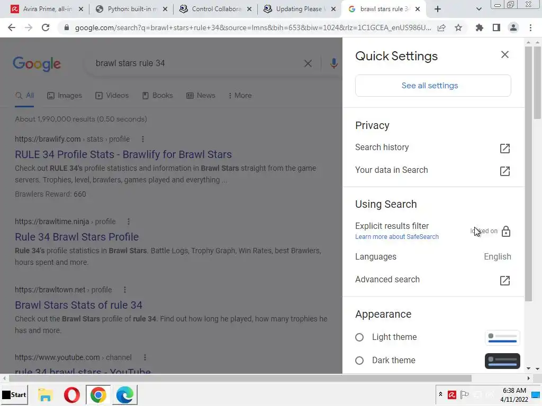Open Chrome extensions puzzle icon

[x=479, y=27]
